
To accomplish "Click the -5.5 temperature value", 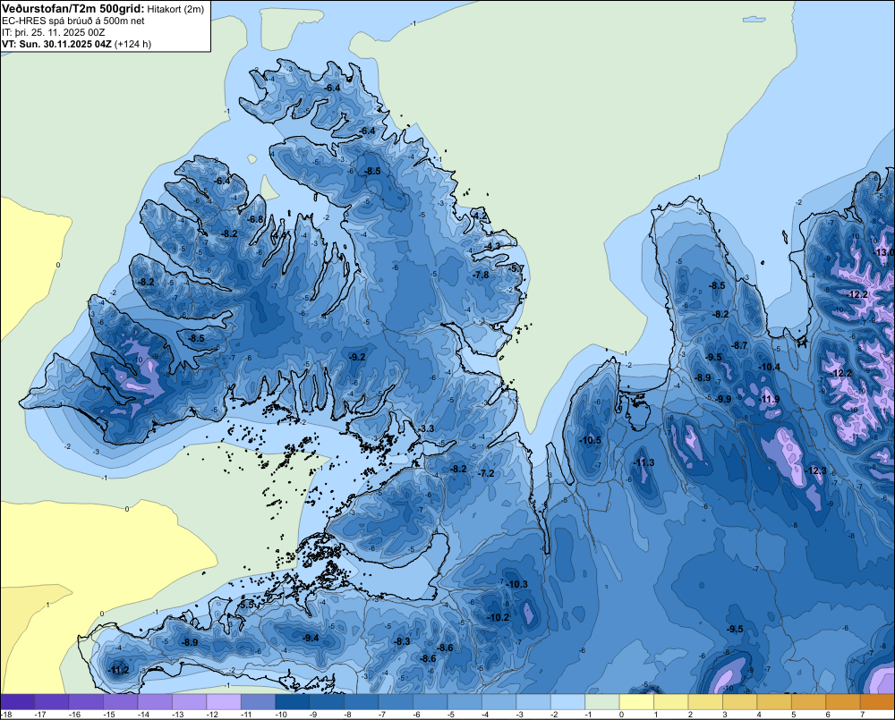I will (247, 605).
